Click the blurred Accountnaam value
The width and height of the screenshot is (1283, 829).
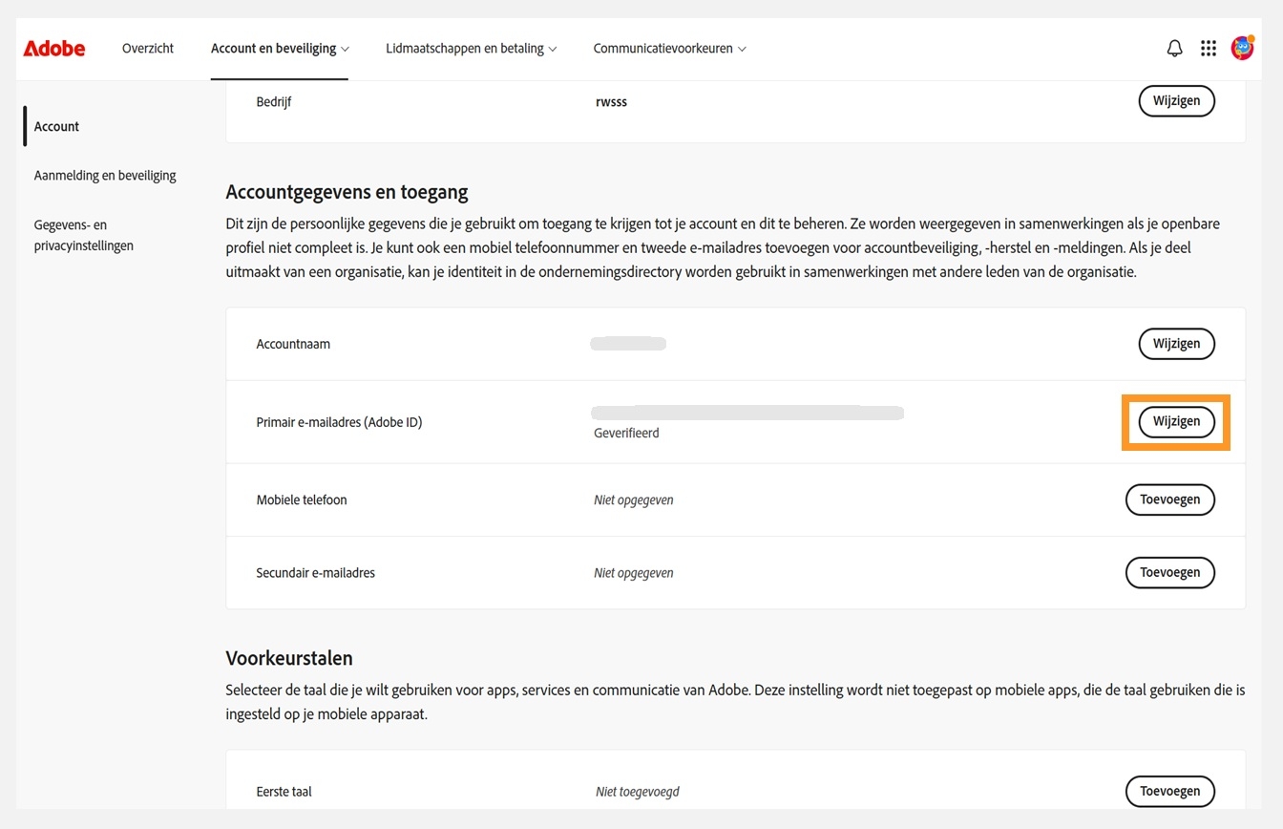pos(627,343)
